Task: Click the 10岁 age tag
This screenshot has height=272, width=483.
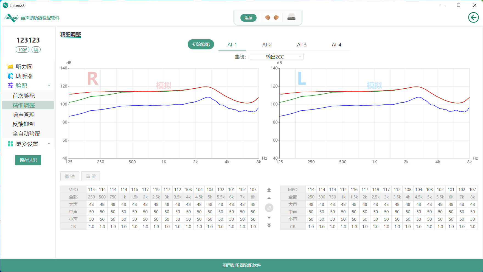Action: click(23, 50)
